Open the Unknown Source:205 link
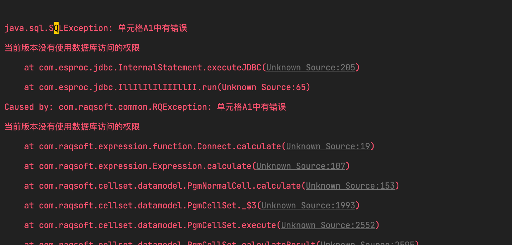 point(310,68)
